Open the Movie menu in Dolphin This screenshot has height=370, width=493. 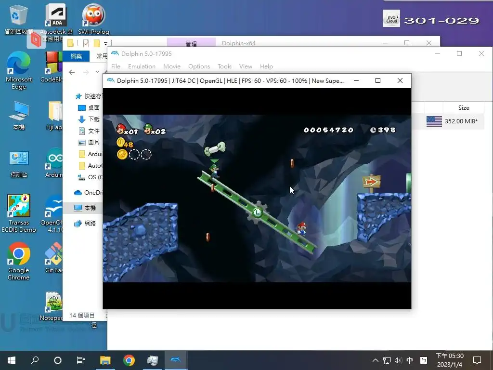pos(172,66)
